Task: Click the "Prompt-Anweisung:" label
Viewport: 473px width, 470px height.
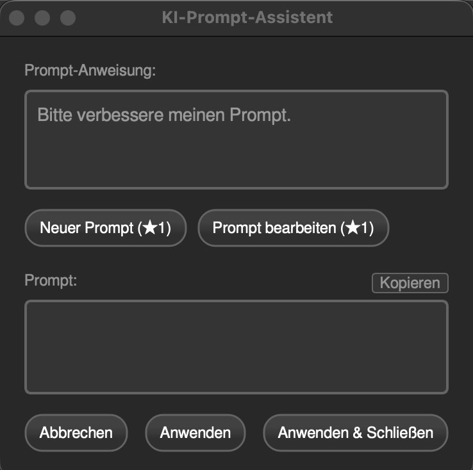Action: pyautogui.click(x=90, y=70)
